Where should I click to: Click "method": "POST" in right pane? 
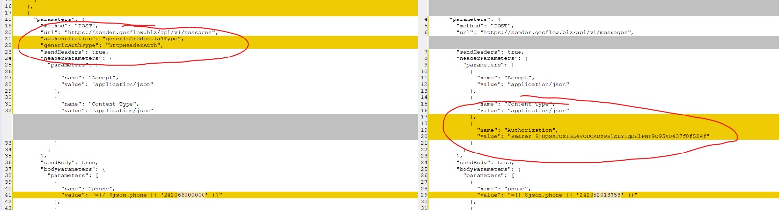(x=485, y=26)
